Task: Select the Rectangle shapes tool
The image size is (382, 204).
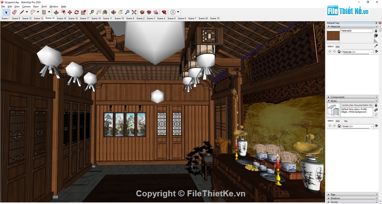Action: [x=44, y=12]
